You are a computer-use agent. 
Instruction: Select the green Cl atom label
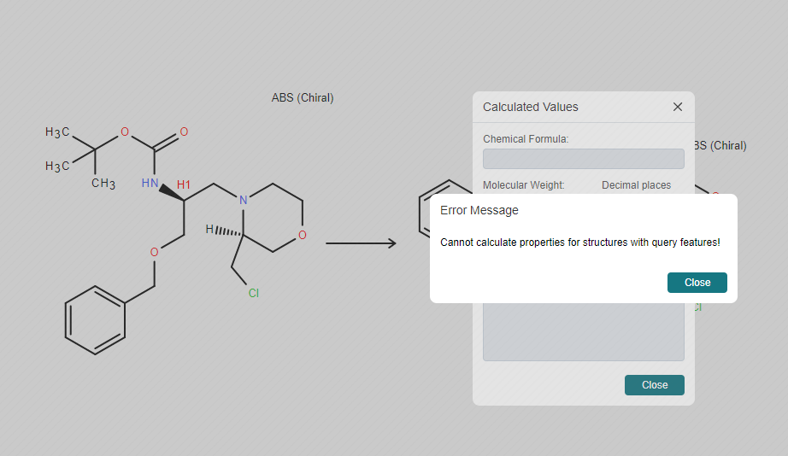tap(254, 293)
